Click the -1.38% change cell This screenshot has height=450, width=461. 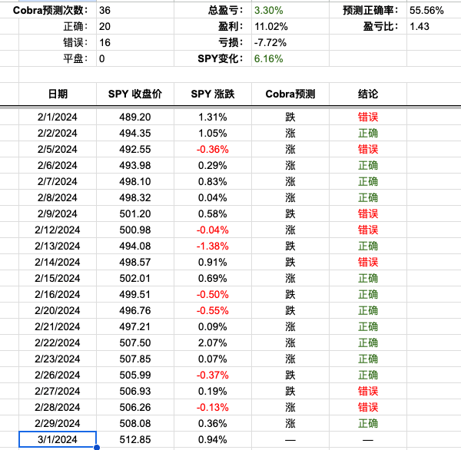click(x=213, y=246)
